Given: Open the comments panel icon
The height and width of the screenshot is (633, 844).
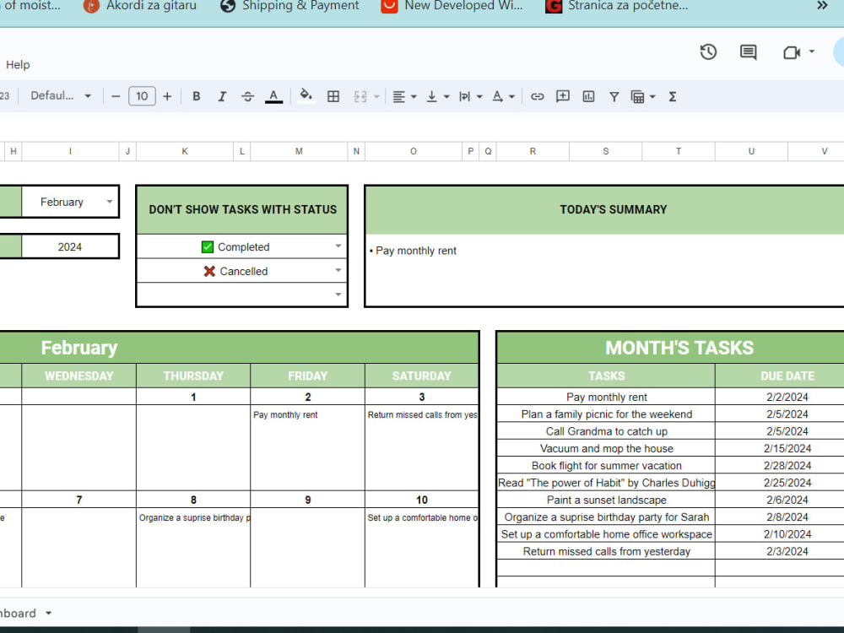Looking at the screenshot, I should (748, 52).
